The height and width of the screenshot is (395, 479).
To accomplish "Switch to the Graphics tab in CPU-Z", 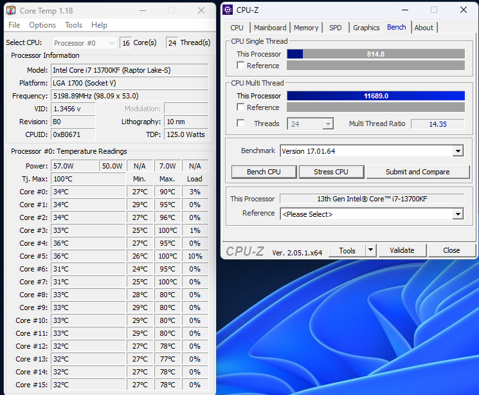I will (366, 28).
